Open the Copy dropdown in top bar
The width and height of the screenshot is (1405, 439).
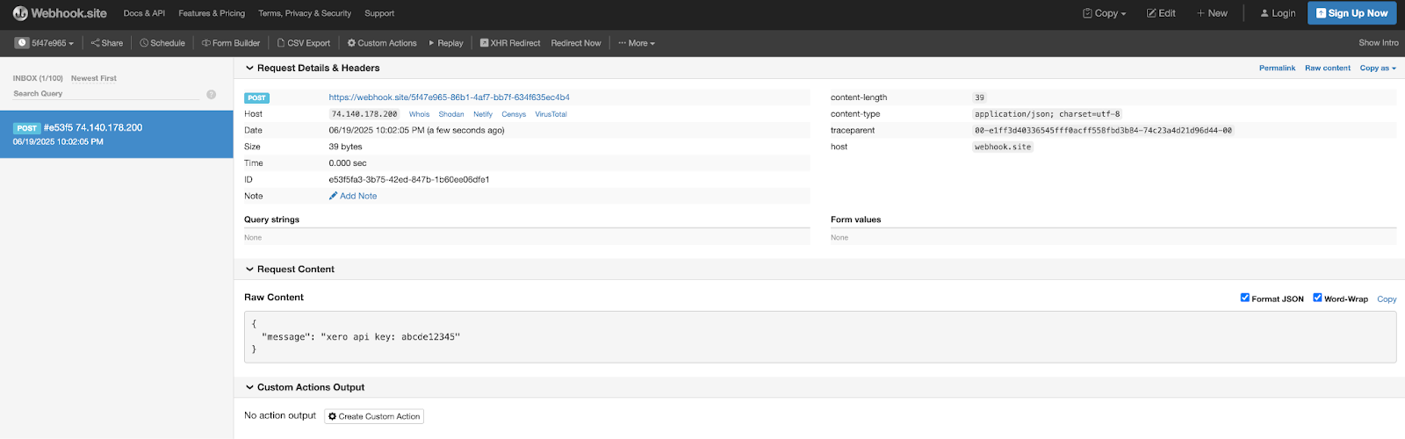[x=1104, y=13]
